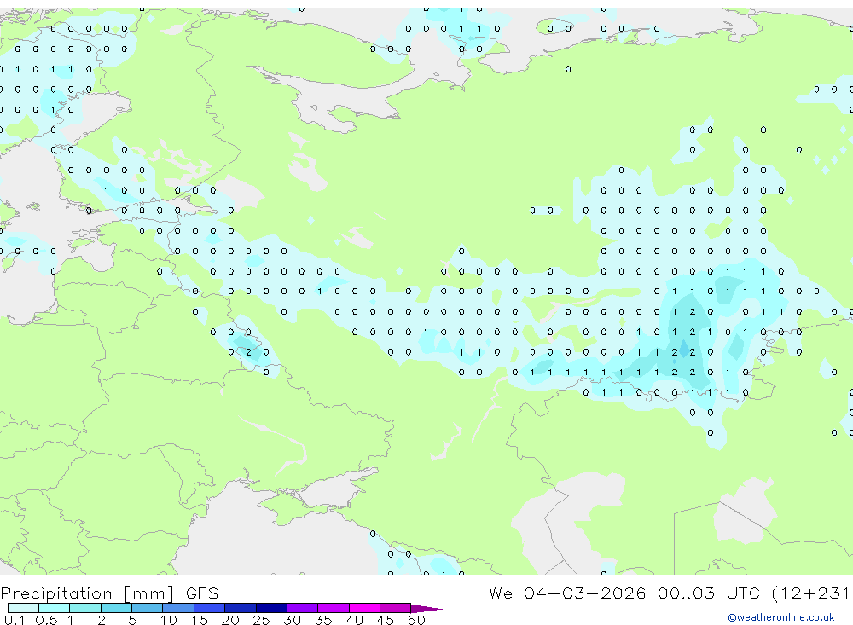Pick the 1–2 mm legend color swatch
The height and width of the screenshot is (625, 853).
[x=85, y=608]
